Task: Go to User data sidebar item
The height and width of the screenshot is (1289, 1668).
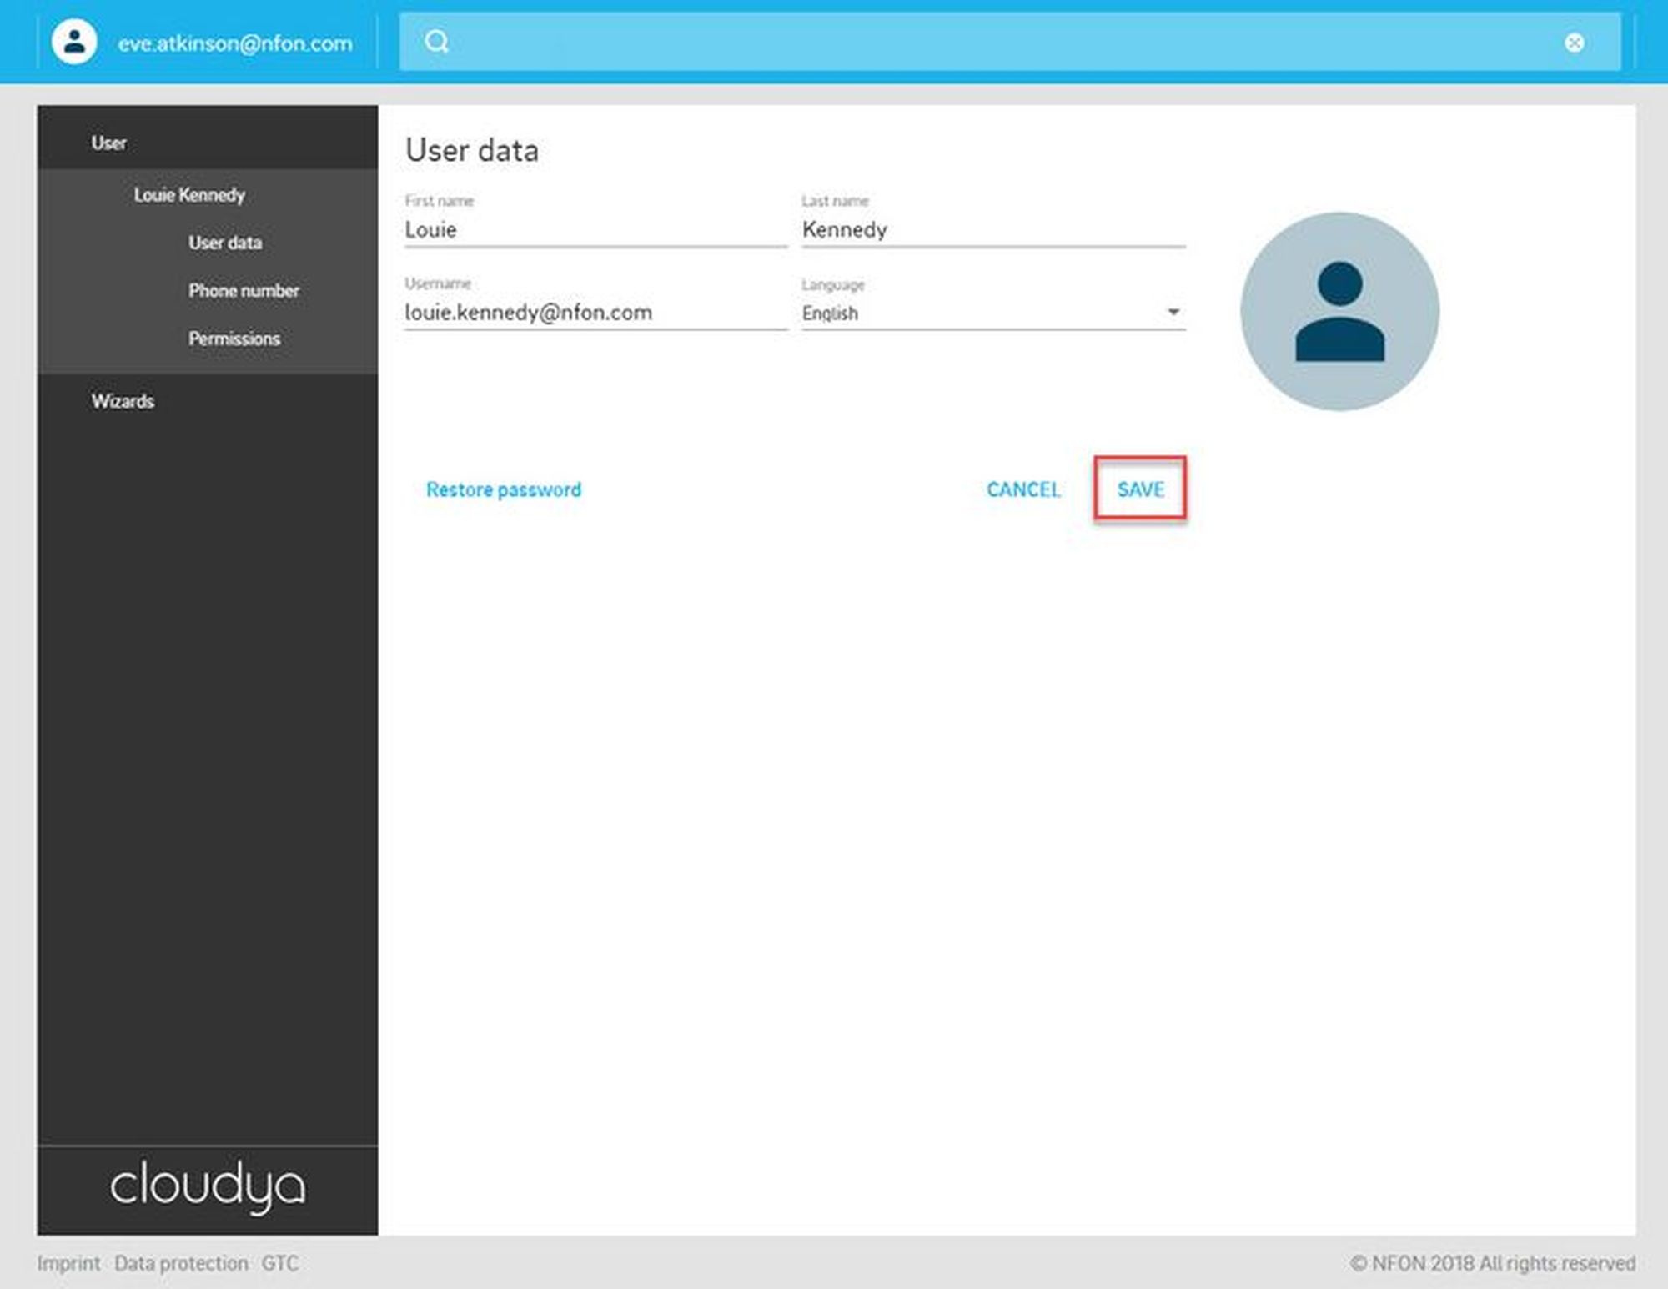Action: 225,243
